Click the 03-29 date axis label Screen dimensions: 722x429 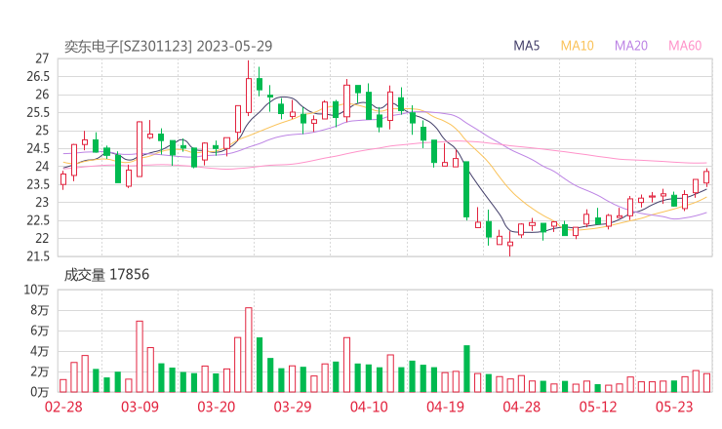click(x=293, y=407)
